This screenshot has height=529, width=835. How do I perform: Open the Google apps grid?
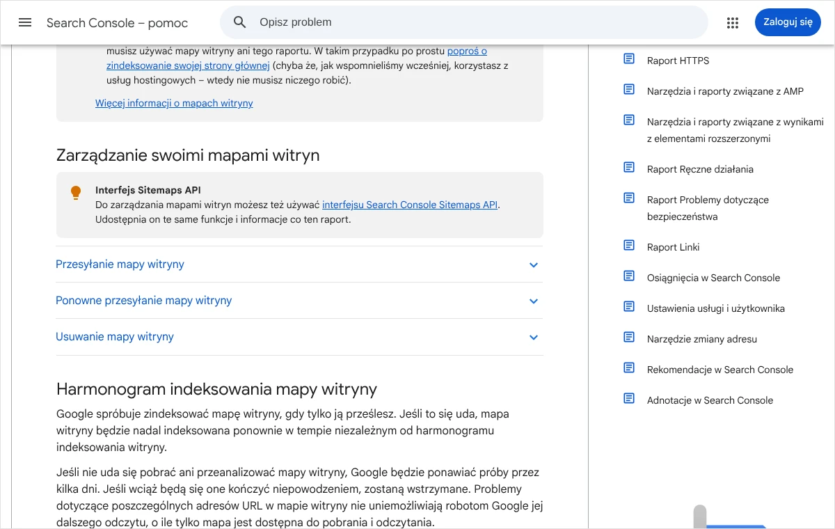tap(733, 23)
